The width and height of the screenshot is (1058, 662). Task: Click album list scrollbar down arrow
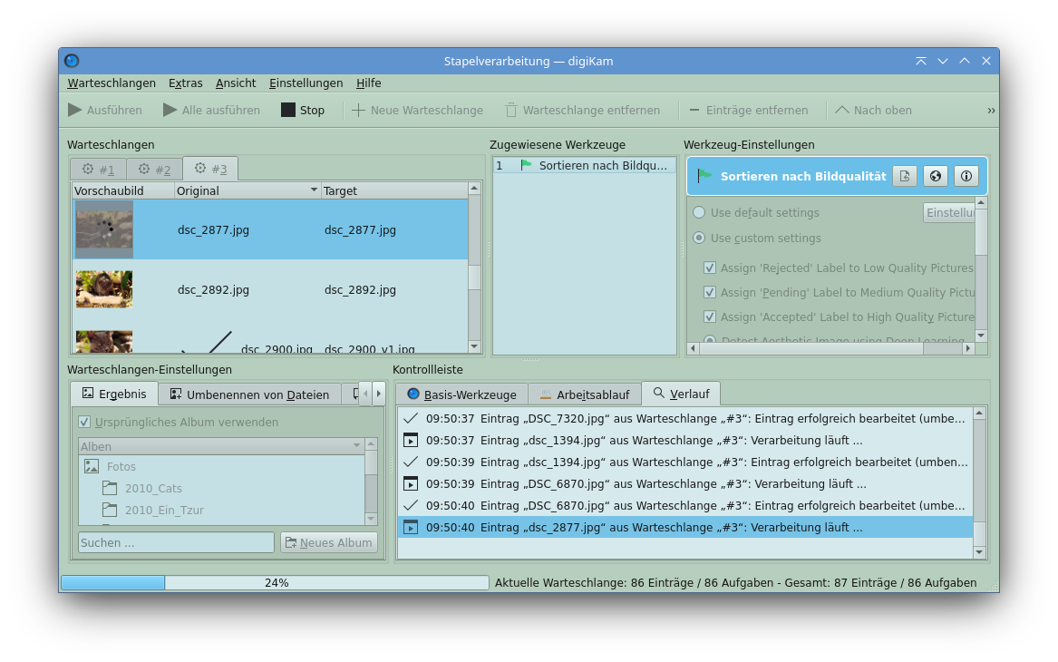click(371, 519)
